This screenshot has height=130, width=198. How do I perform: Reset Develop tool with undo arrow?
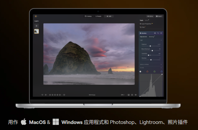[158, 33]
